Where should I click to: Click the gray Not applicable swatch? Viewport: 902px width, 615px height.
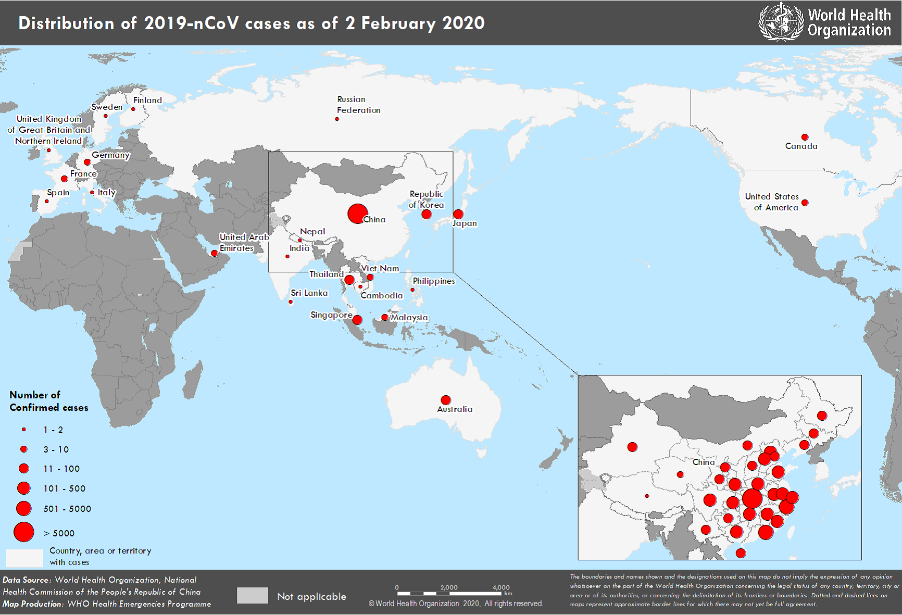click(253, 596)
